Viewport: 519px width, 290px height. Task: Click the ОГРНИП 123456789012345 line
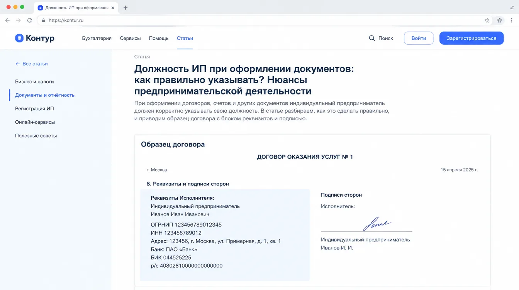tap(186, 225)
